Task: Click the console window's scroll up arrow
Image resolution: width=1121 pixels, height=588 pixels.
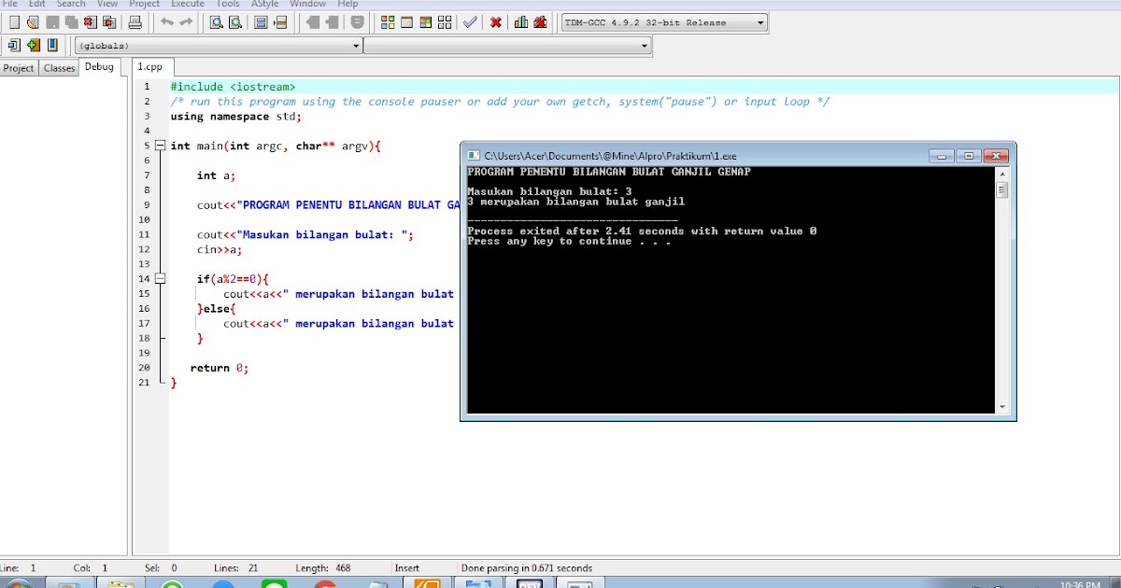Action: pyautogui.click(x=1002, y=174)
